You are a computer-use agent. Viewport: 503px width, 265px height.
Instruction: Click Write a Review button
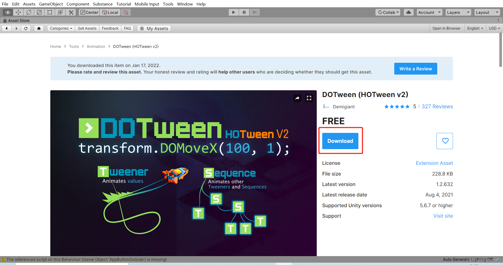[415, 69]
